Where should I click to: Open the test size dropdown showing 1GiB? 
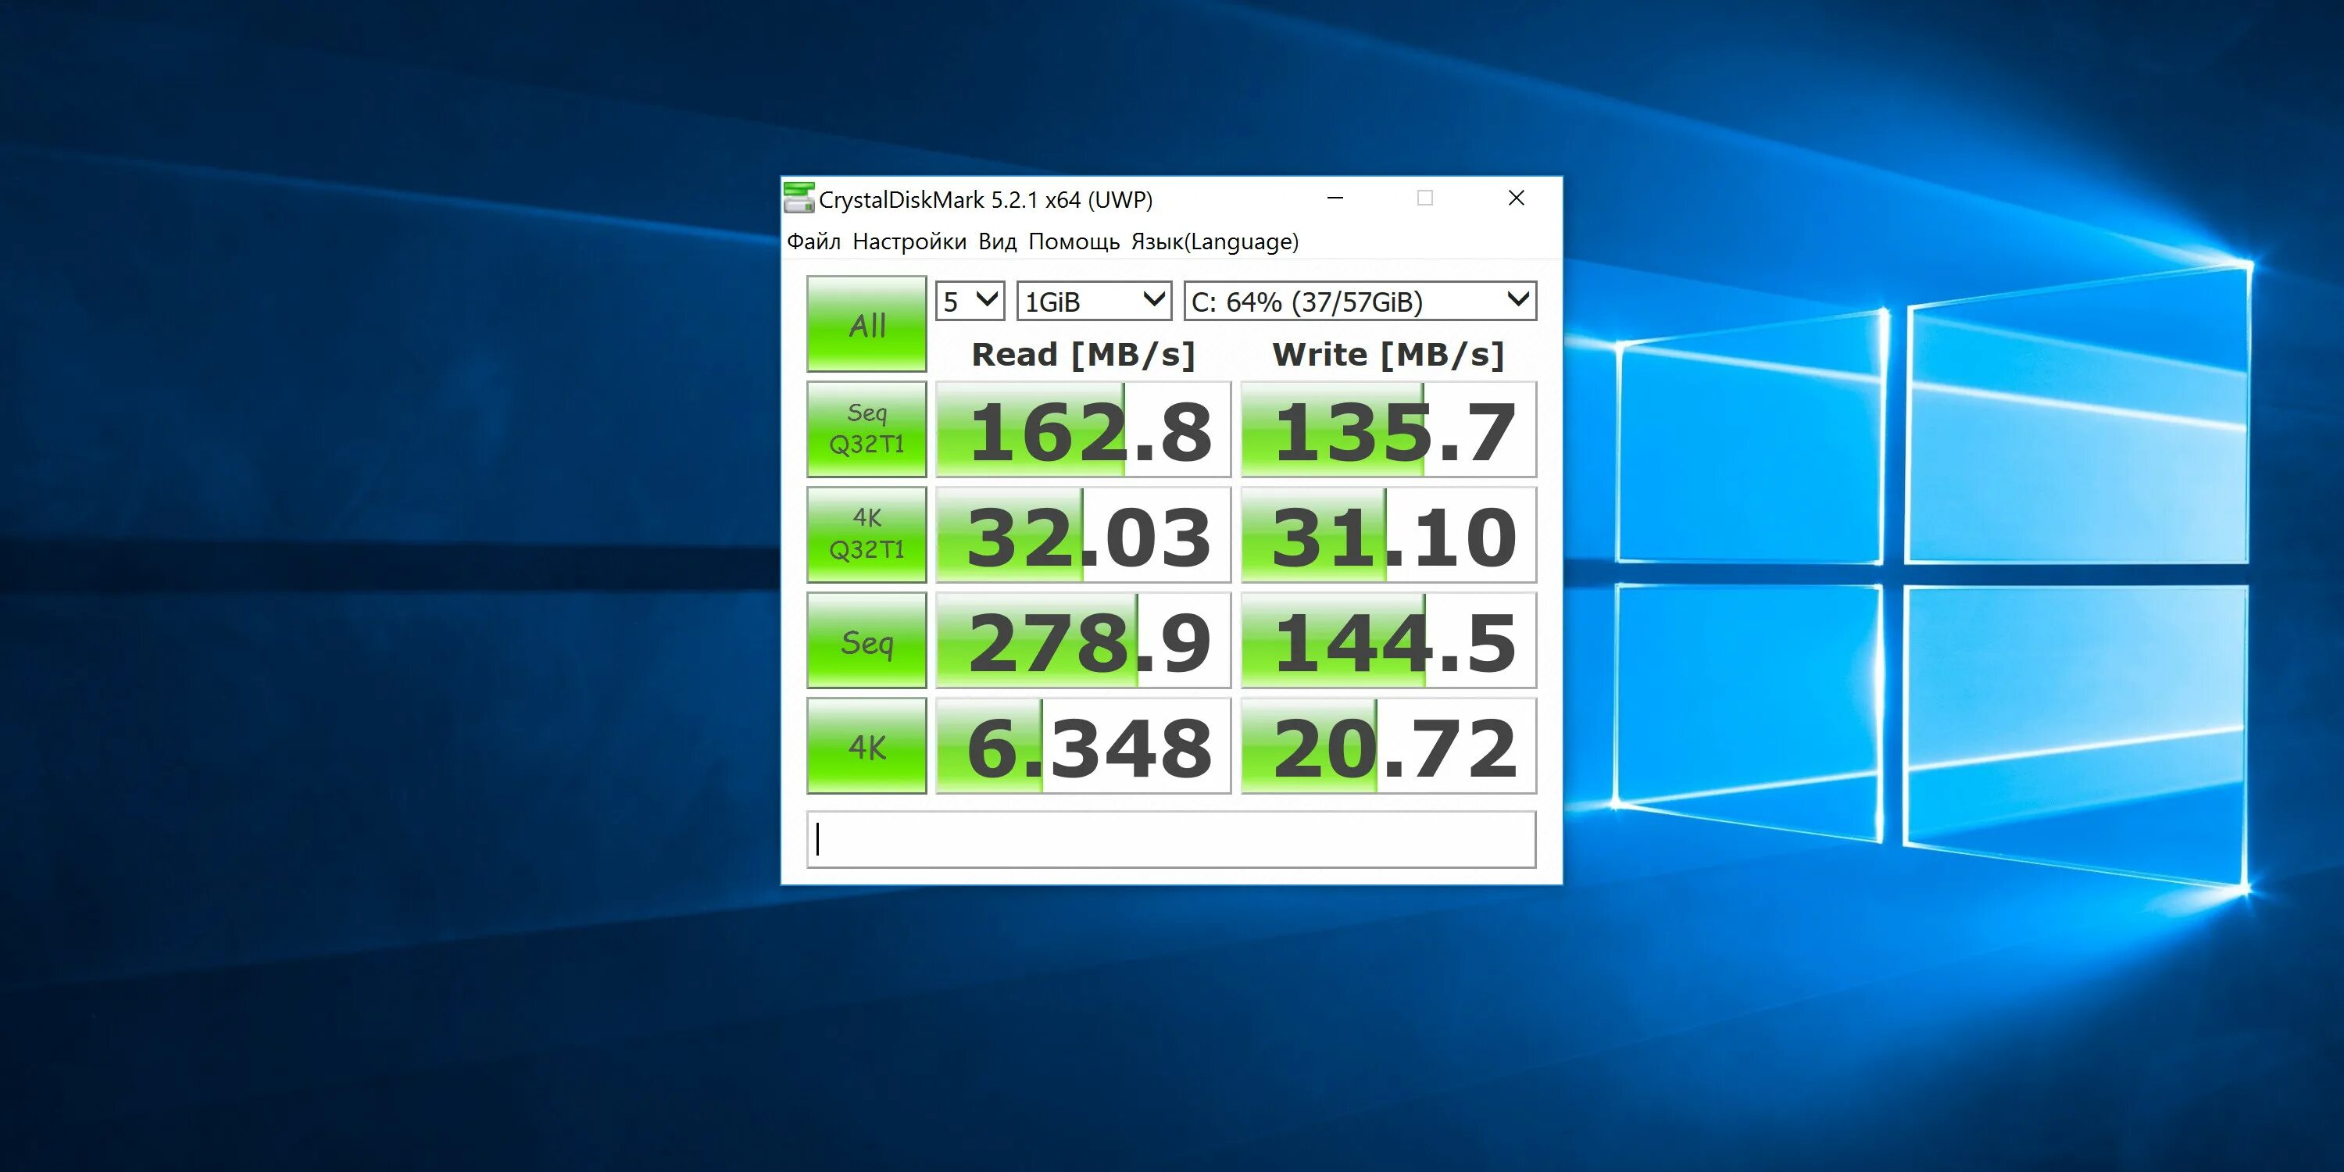coord(1092,300)
